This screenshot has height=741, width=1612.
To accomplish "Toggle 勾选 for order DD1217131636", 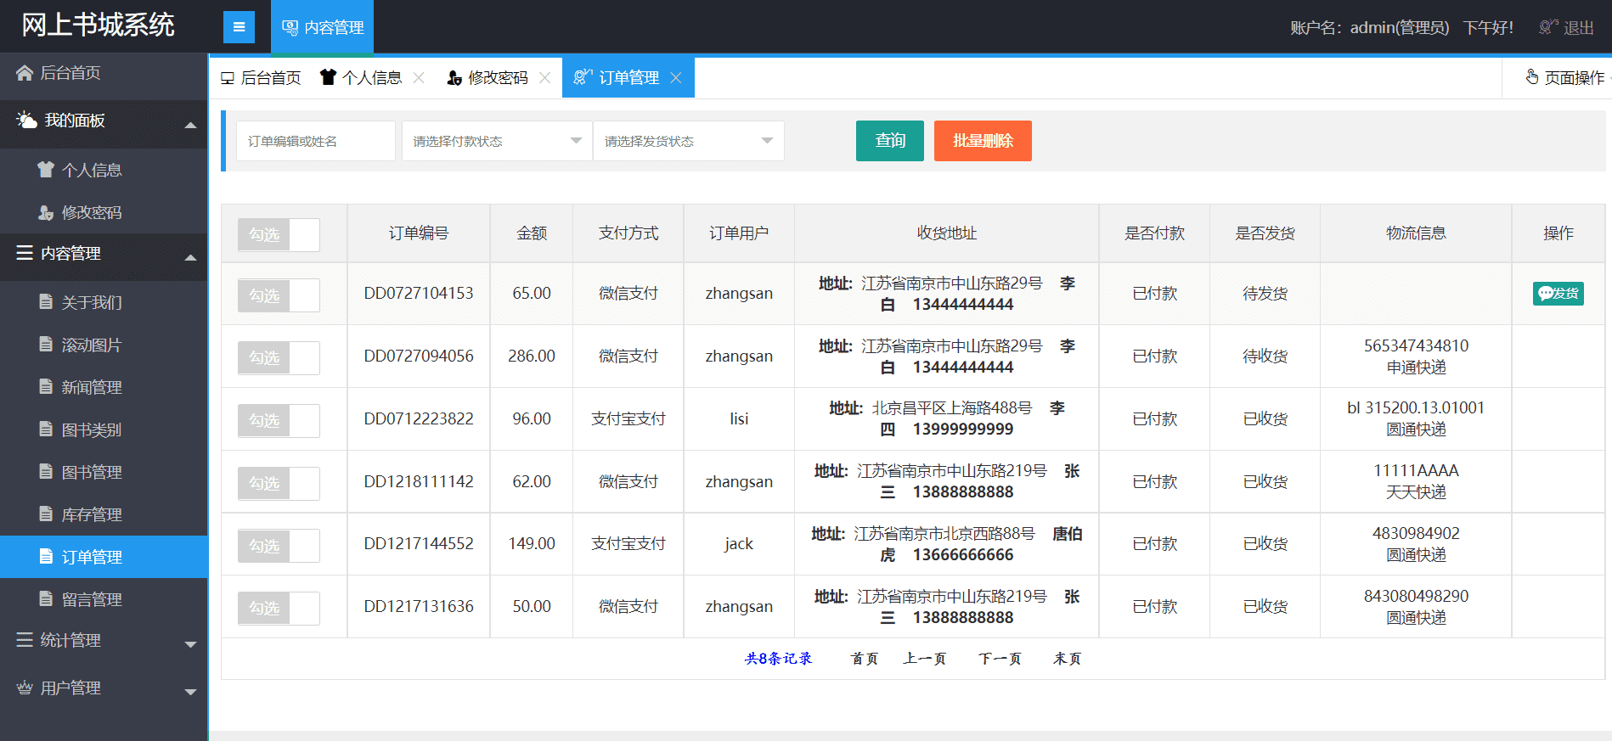I will click(x=279, y=608).
